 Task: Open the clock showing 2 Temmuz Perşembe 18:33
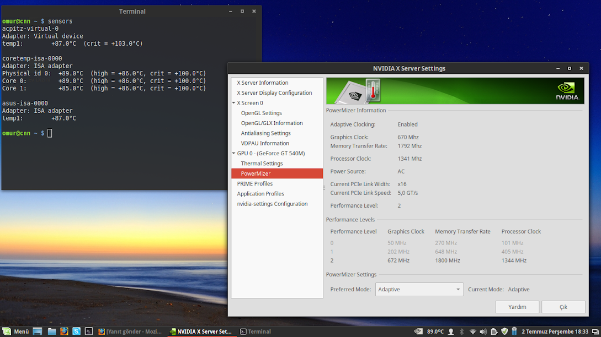pyautogui.click(x=555, y=331)
